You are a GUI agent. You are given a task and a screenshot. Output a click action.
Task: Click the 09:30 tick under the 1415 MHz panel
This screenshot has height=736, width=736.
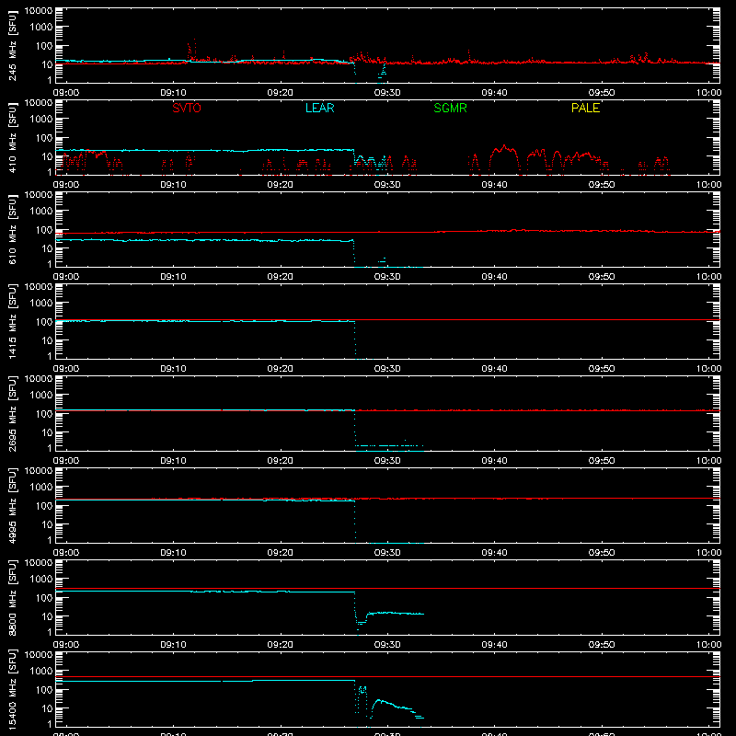click(x=387, y=369)
